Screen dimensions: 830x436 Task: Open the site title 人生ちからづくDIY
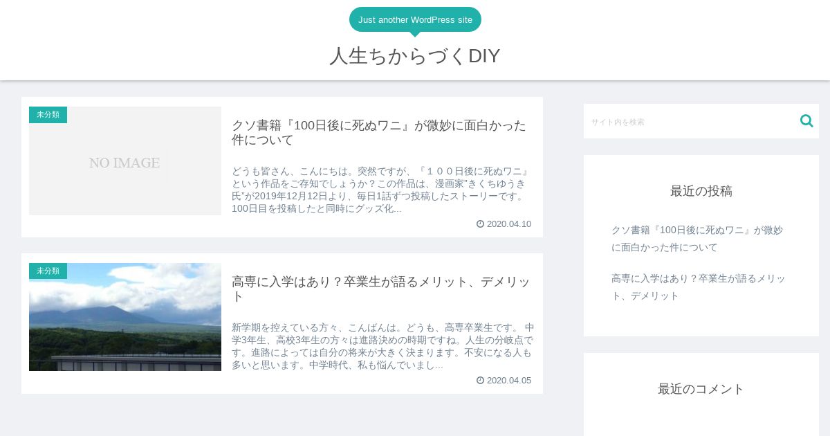click(414, 56)
